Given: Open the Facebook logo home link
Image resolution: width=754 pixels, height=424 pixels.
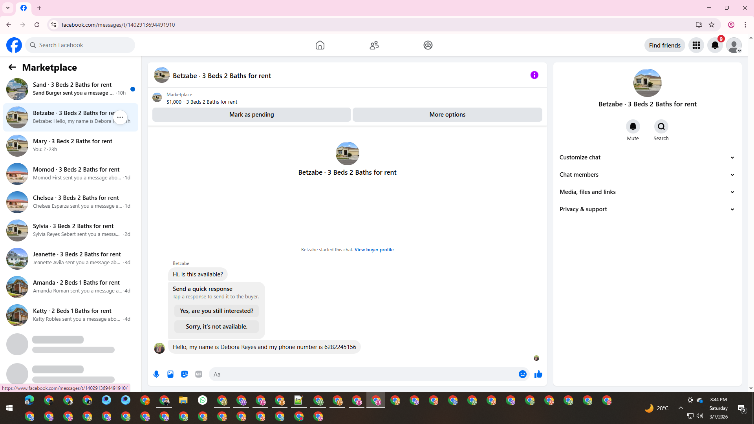Looking at the screenshot, I should pyautogui.click(x=14, y=45).
